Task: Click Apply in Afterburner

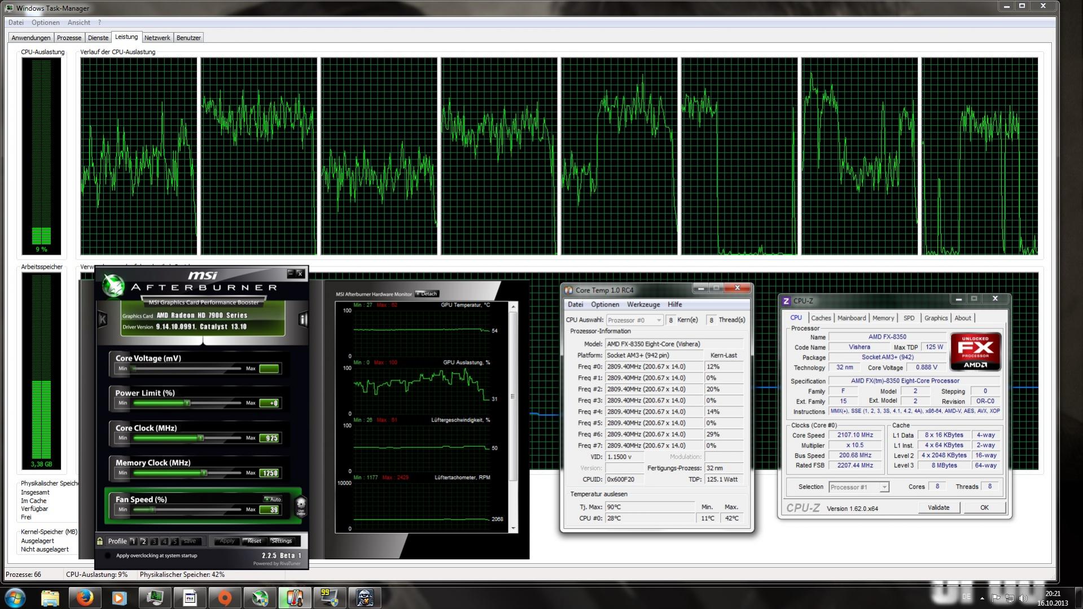Action: pos(226,541)
